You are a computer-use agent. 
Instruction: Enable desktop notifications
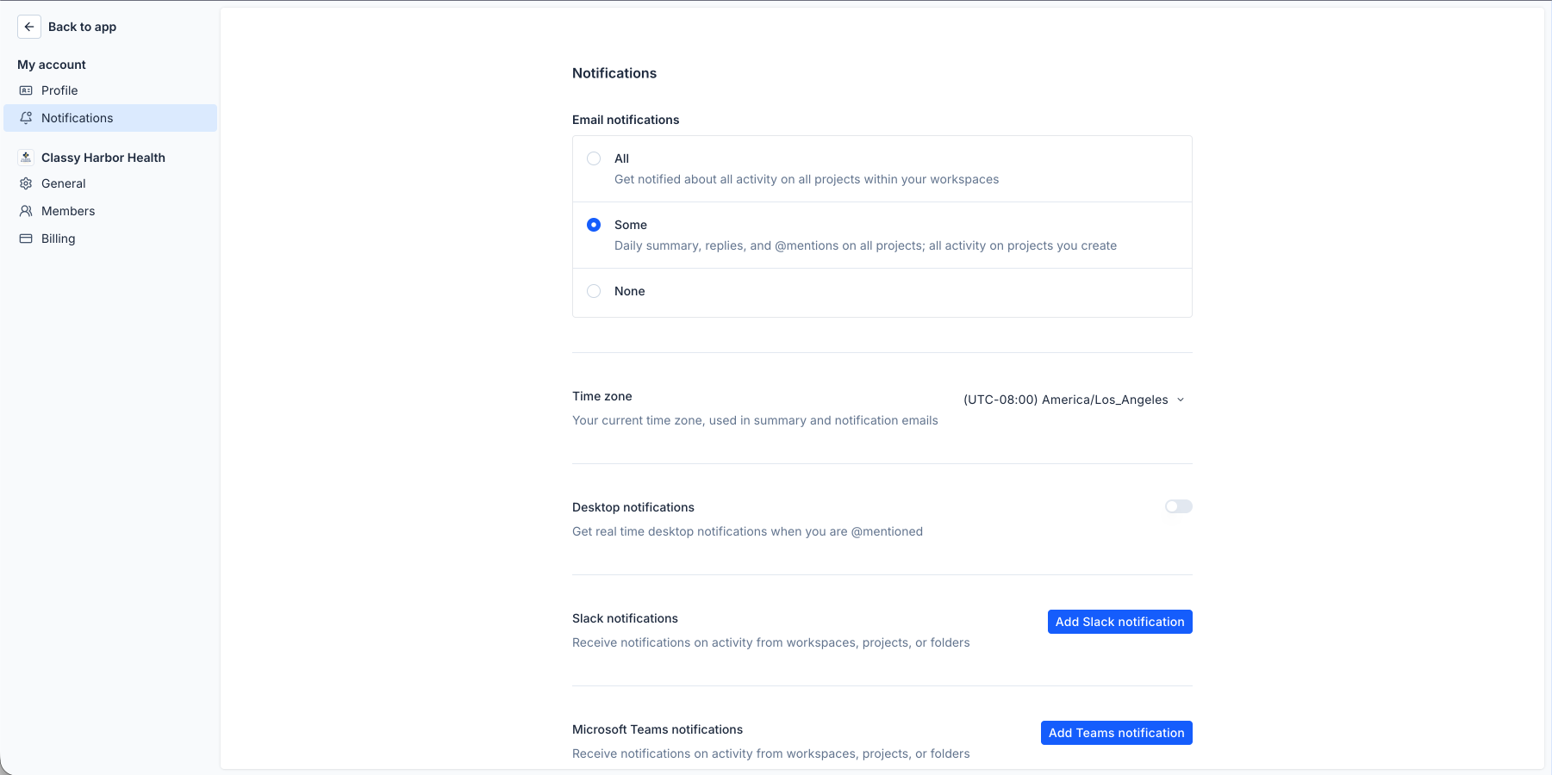coord(1177,506)
